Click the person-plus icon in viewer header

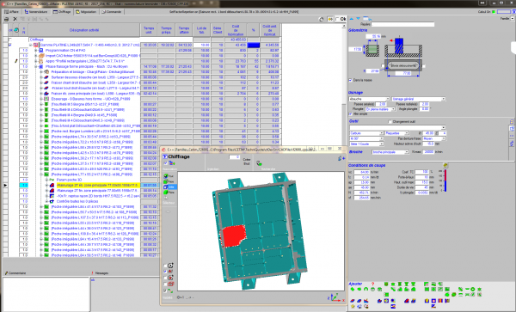pos(341,158)
